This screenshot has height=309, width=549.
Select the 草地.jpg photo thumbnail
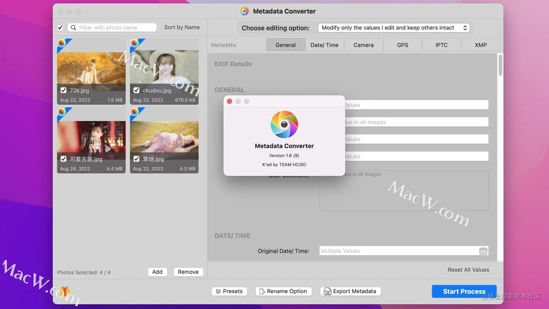[x=164, y=140]
